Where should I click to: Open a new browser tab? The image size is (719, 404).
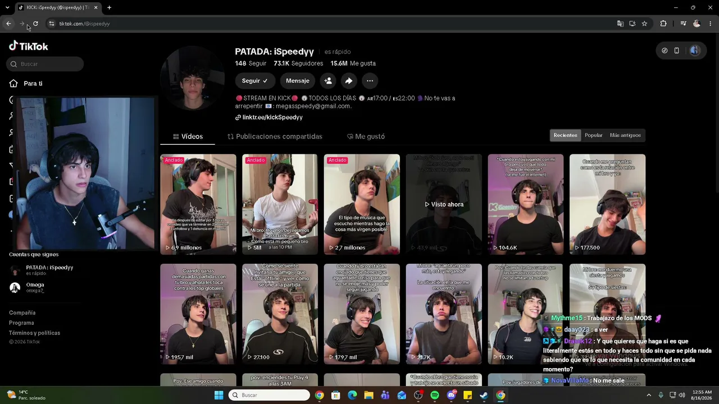pos(109,7)
